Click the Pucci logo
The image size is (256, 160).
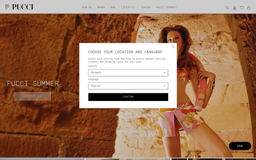coord(19,7)
